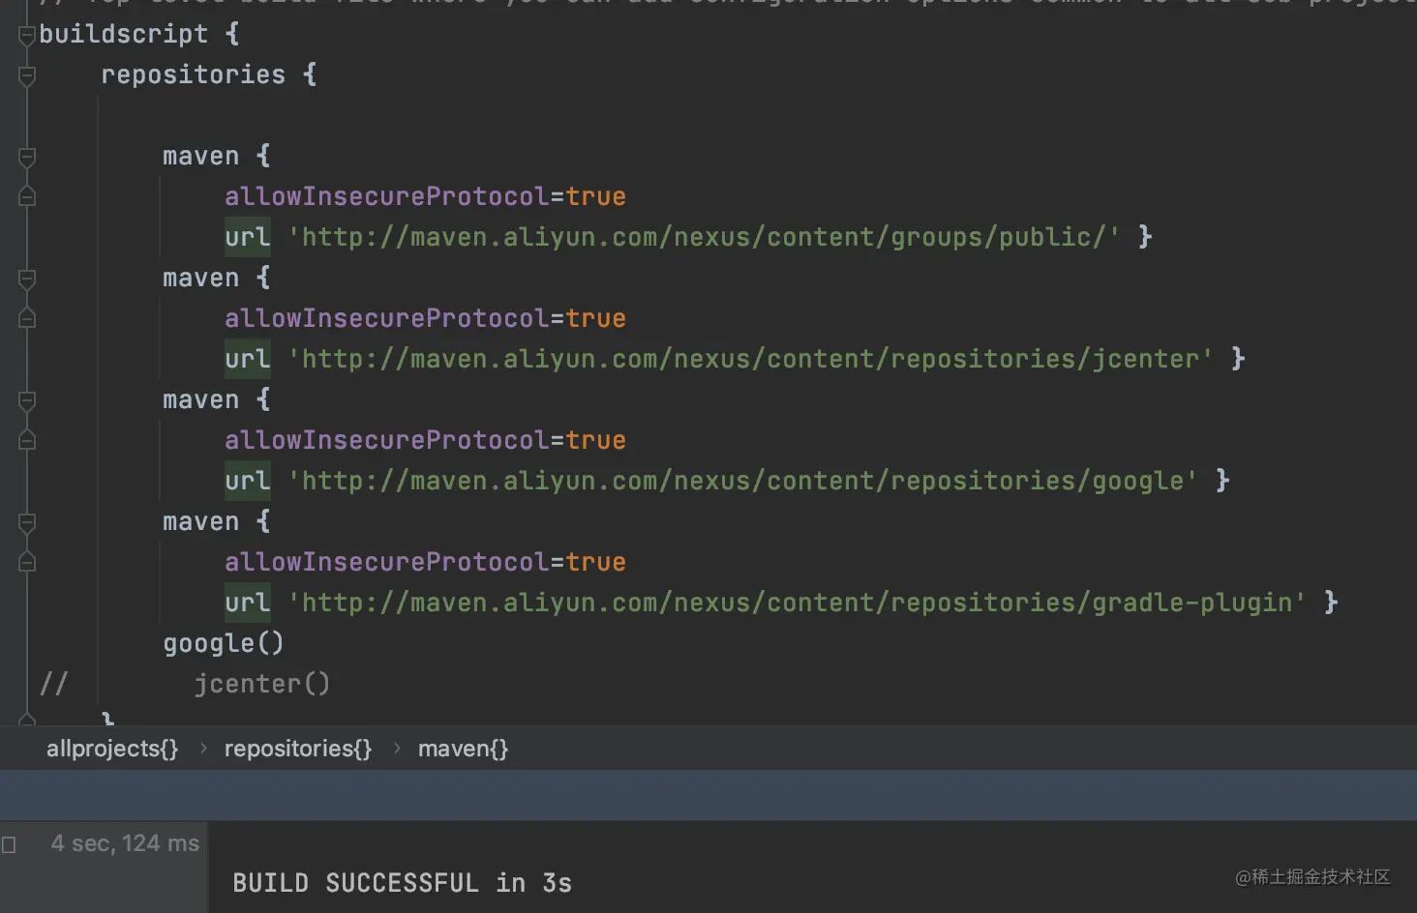Fold the maven block containing the gradle-plugin url
This screenshot has width=1417, height=913.
coord(27,523)
